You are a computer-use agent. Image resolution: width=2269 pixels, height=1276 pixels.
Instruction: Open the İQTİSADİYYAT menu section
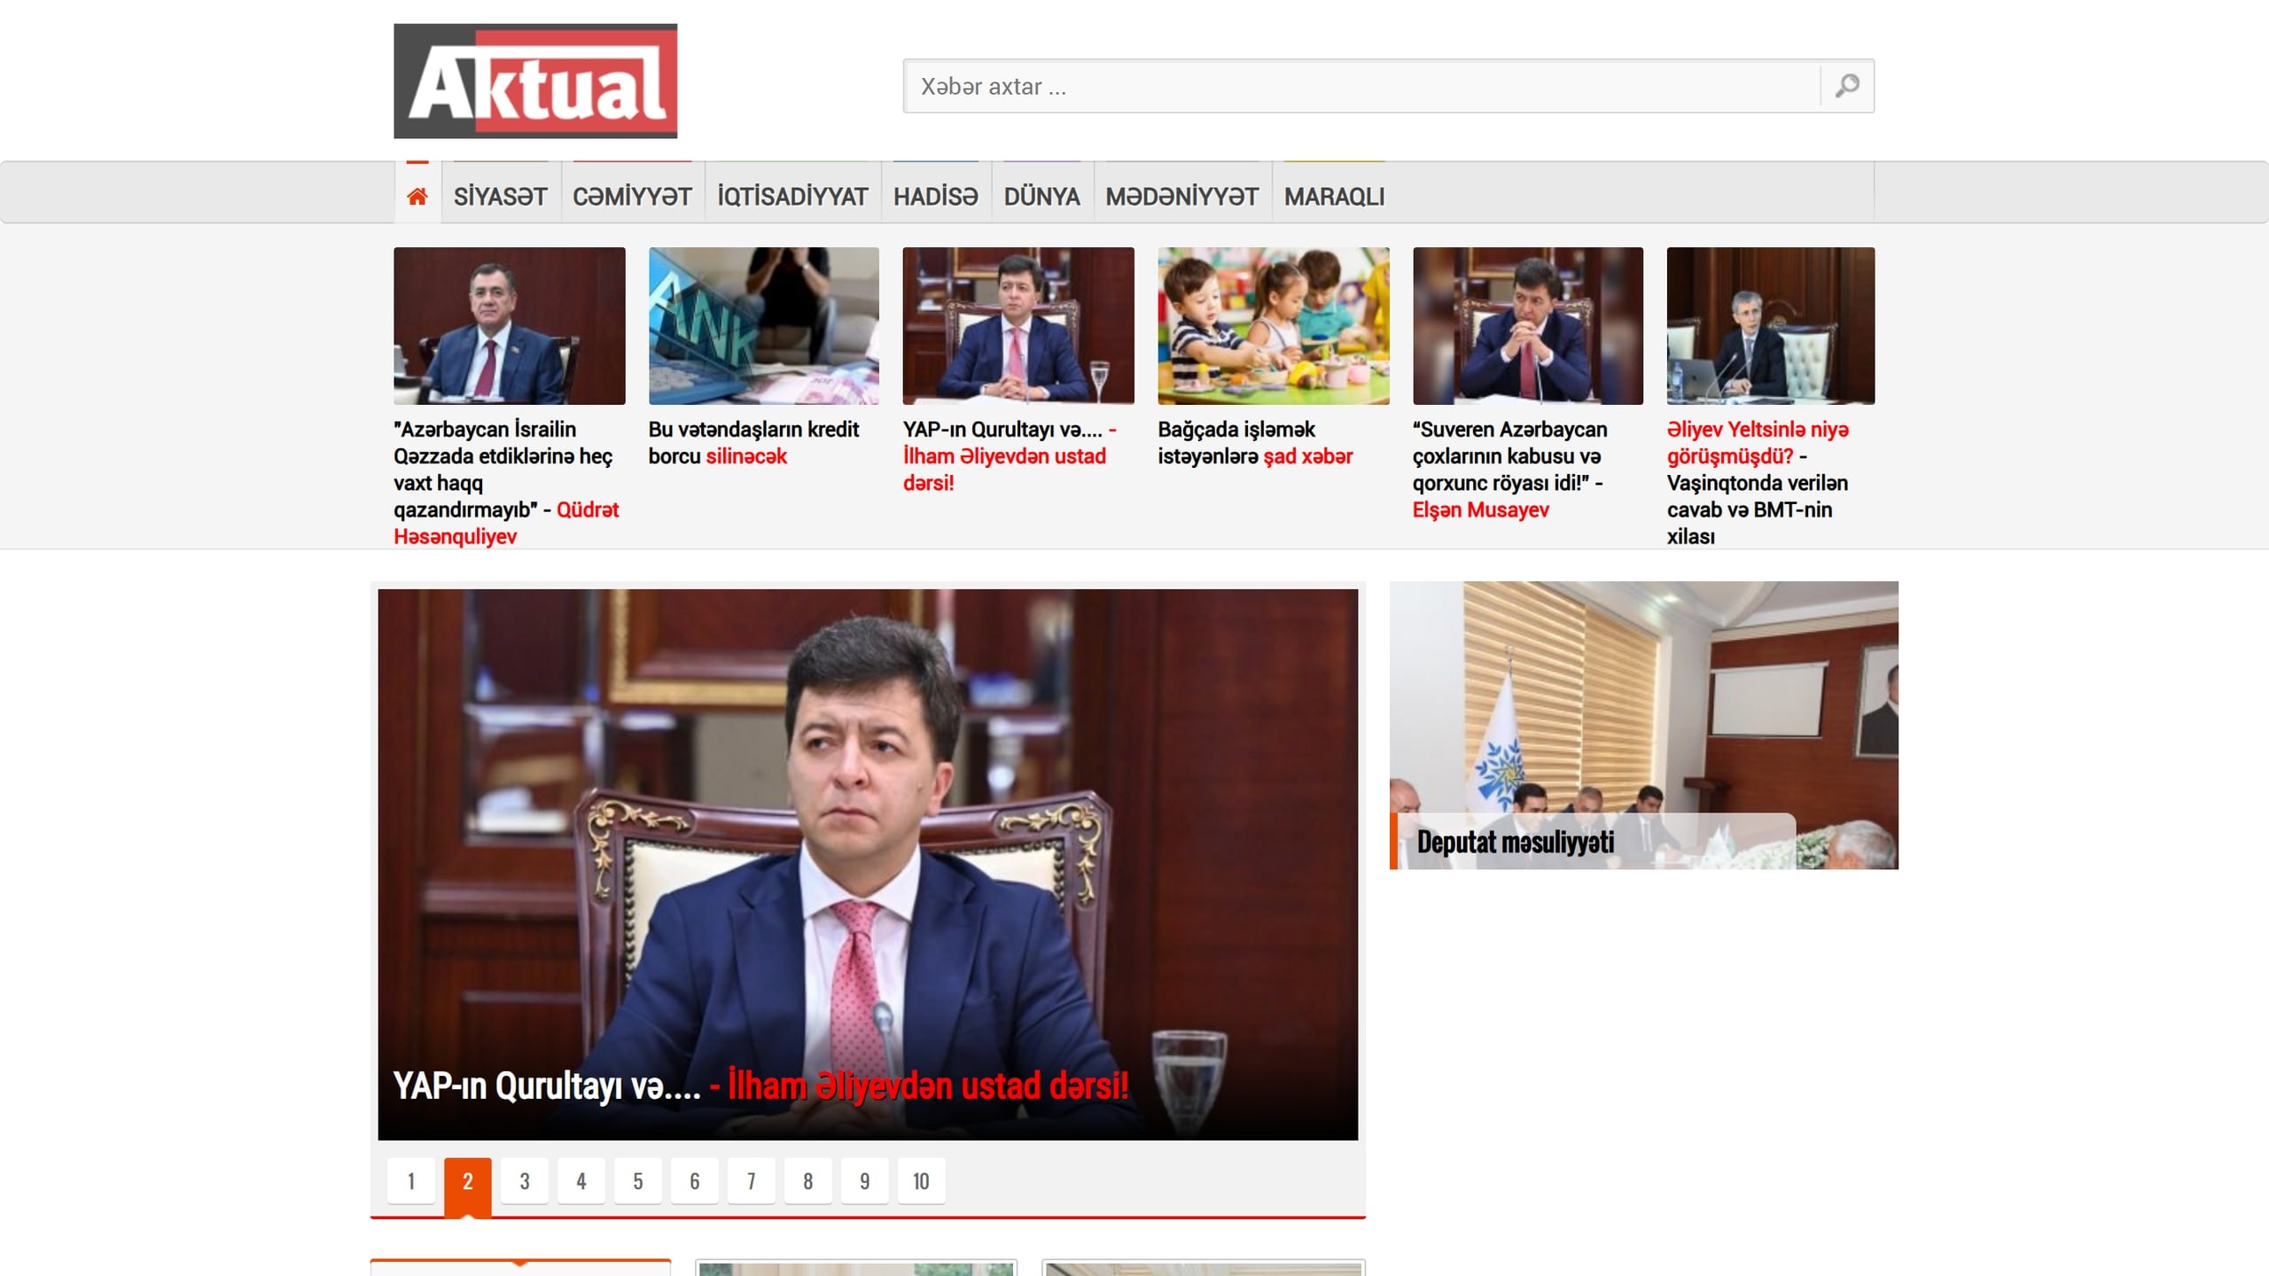[x=792, y=196]
